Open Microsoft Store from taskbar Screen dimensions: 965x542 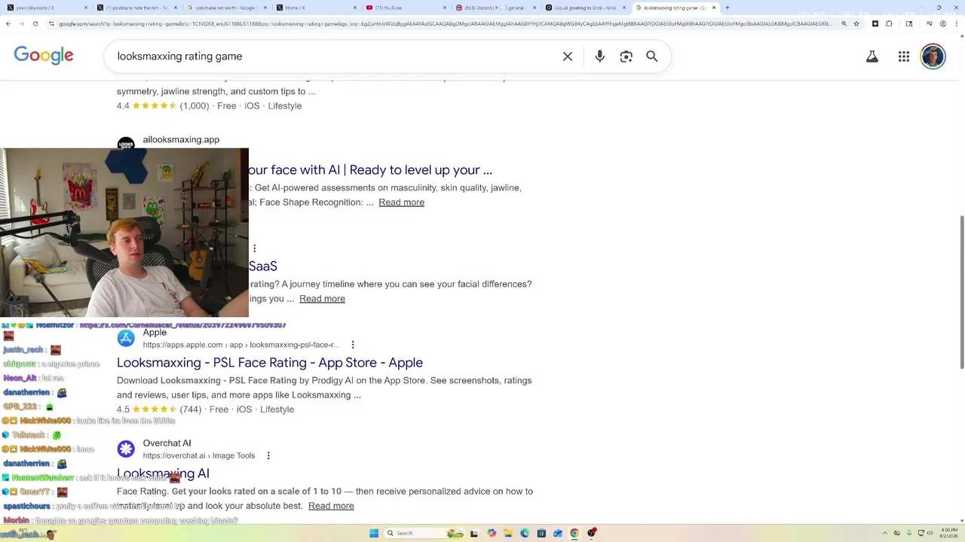541,533
